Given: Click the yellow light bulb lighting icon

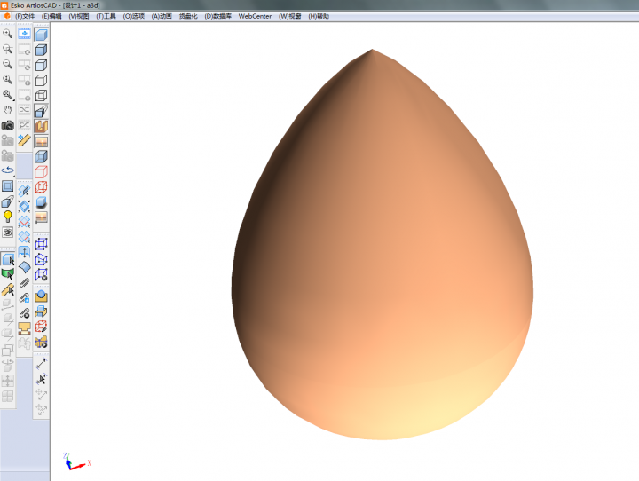Looking at the screenshot, I should pyautogui.click(x=8, y=216).
